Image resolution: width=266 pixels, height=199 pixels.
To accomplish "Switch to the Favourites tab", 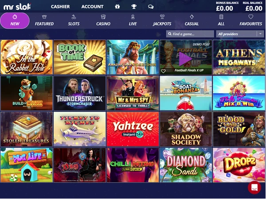I will tap(251, 20).
